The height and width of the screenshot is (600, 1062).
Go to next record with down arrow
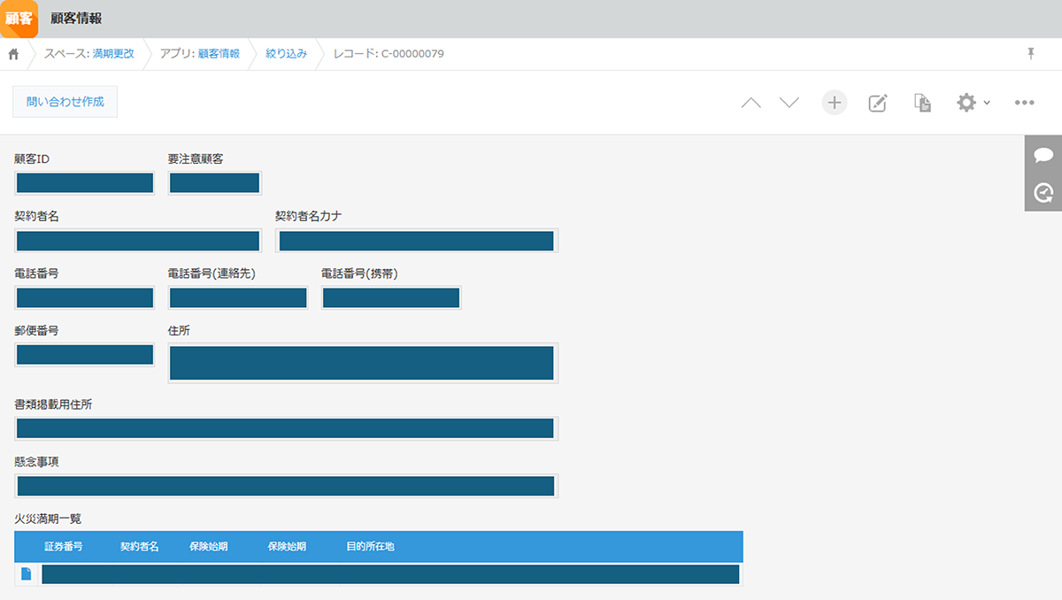point(789,103)
